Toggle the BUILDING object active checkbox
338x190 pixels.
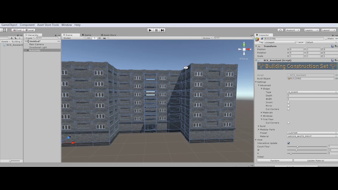point(262,39)
